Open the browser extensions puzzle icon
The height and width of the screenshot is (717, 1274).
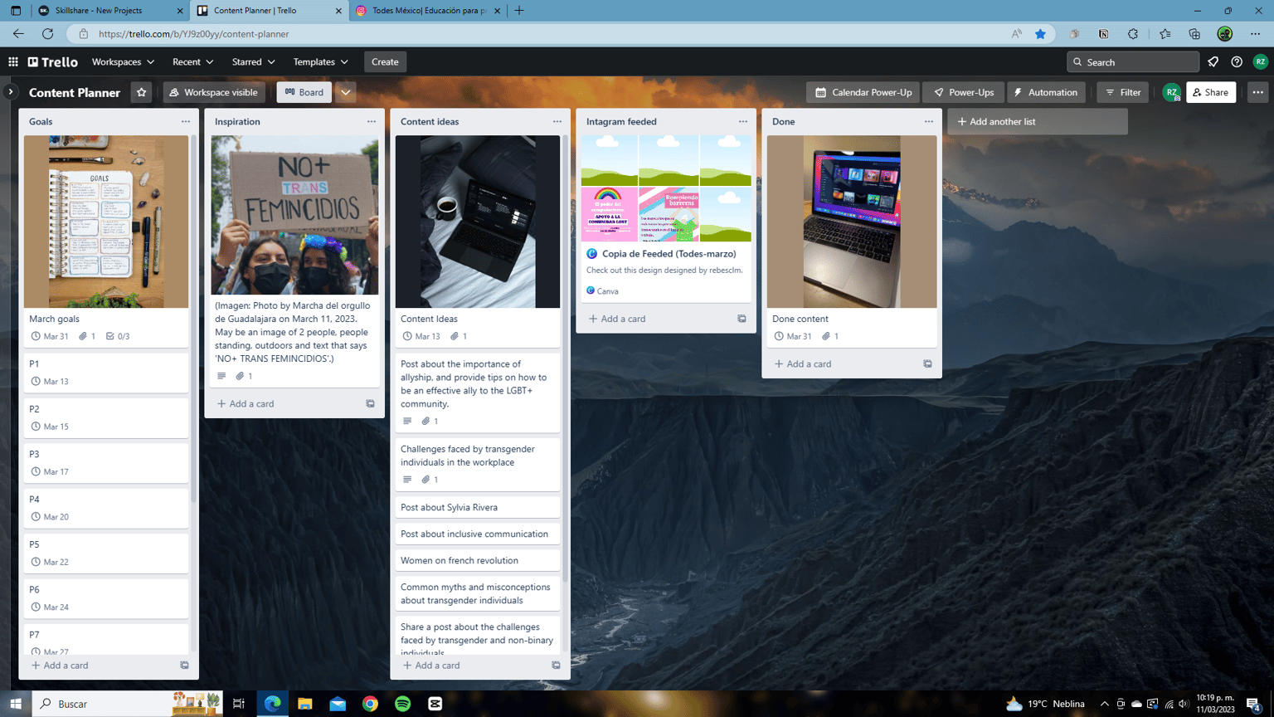[1133, 34]
